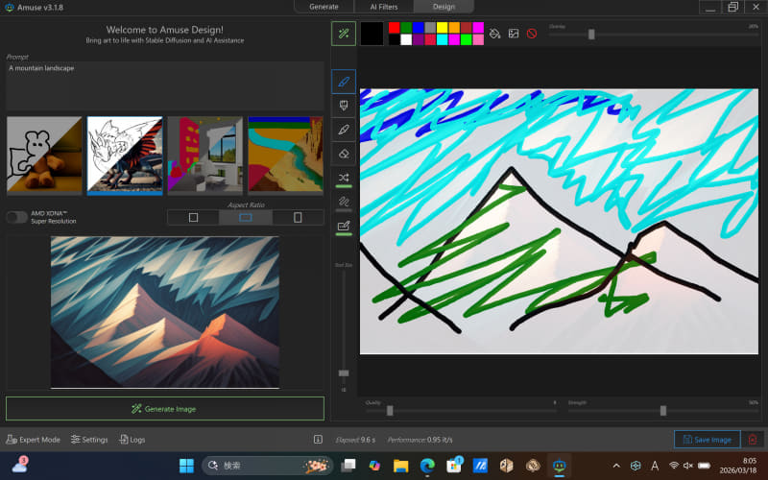The image size is (768, 480).
Task: Pick the yellow color swatch
Action: click(442, 28)
